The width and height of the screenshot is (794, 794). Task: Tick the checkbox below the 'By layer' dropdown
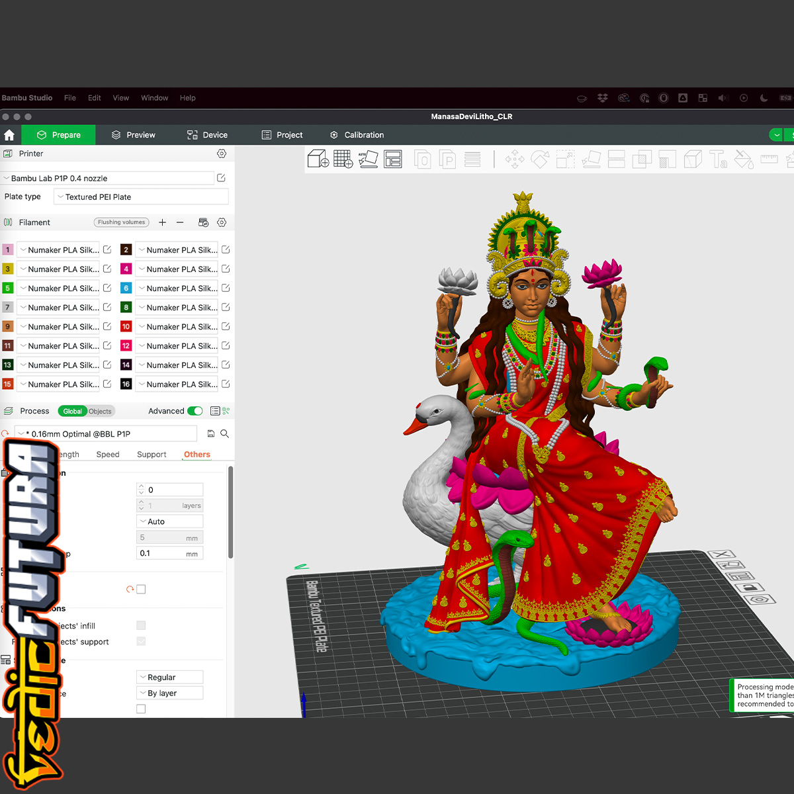141,709
